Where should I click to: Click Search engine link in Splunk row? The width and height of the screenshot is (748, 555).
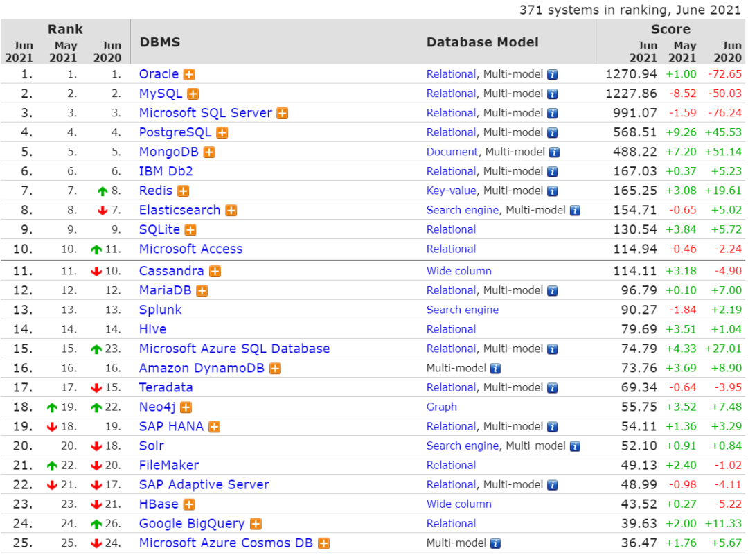462,310
